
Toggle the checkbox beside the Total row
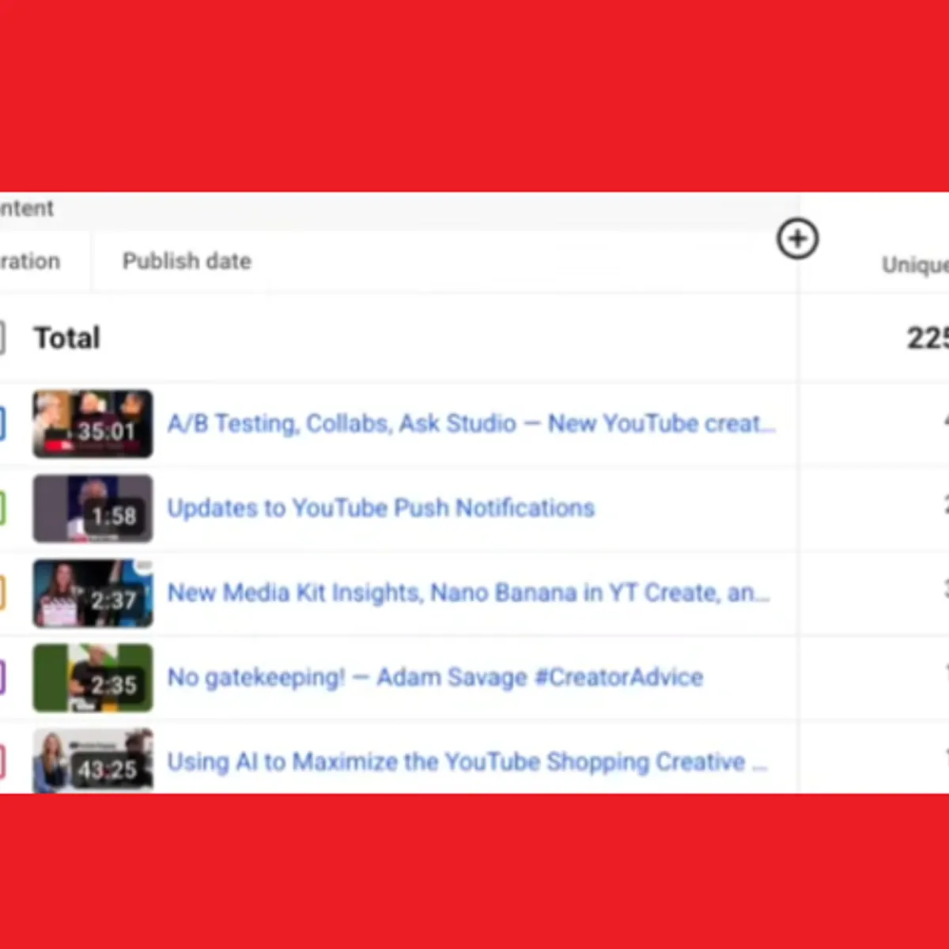point(2,338)
